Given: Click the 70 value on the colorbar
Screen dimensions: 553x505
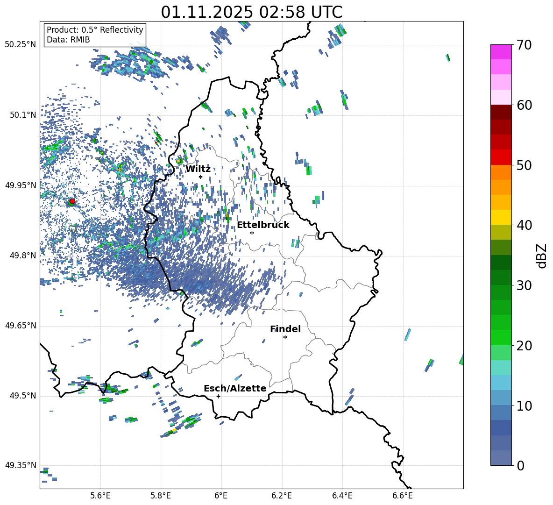Looking at the screenshot, I should point(524,45).
